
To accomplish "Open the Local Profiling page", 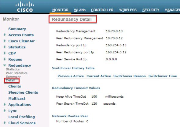I will point(22,117).
